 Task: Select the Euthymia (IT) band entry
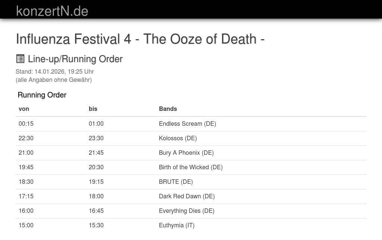point(176,225)
